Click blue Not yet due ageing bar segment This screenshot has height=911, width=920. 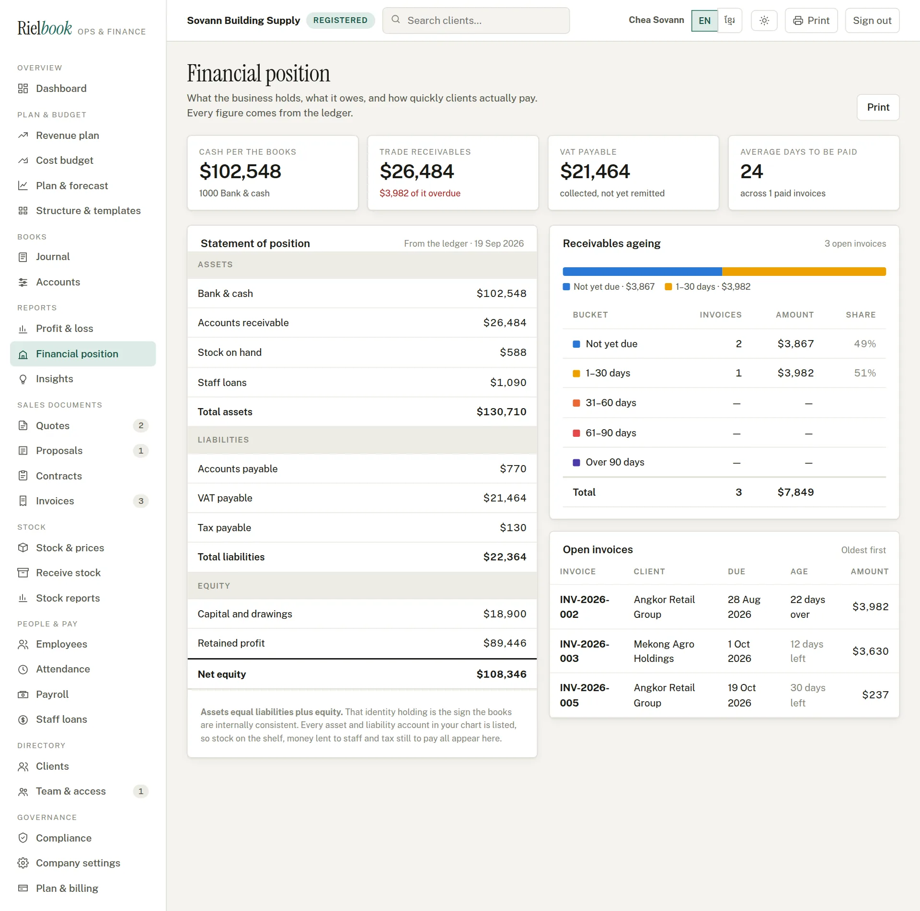click(642, 272)
